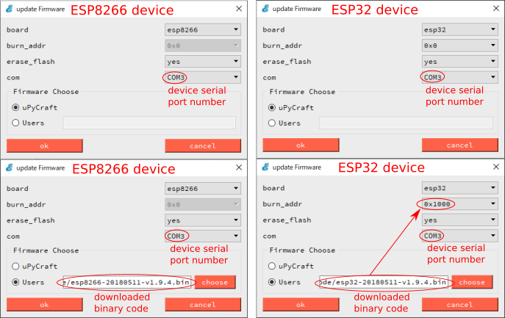Open board dropdown in dialog with esp8266 .bin file
505x318 pixels.
(x=203, y=188)
